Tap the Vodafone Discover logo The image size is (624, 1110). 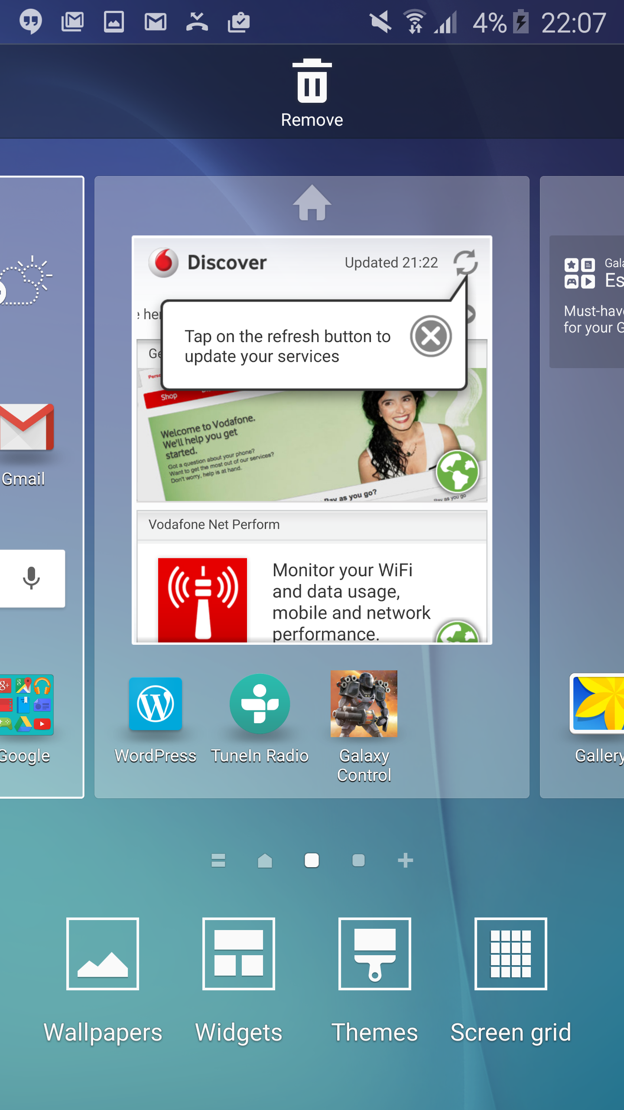pos(163,262)
